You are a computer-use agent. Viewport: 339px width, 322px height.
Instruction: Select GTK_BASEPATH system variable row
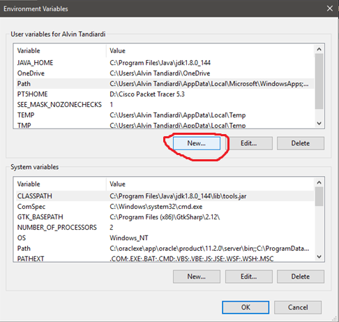tap(165, 217)
